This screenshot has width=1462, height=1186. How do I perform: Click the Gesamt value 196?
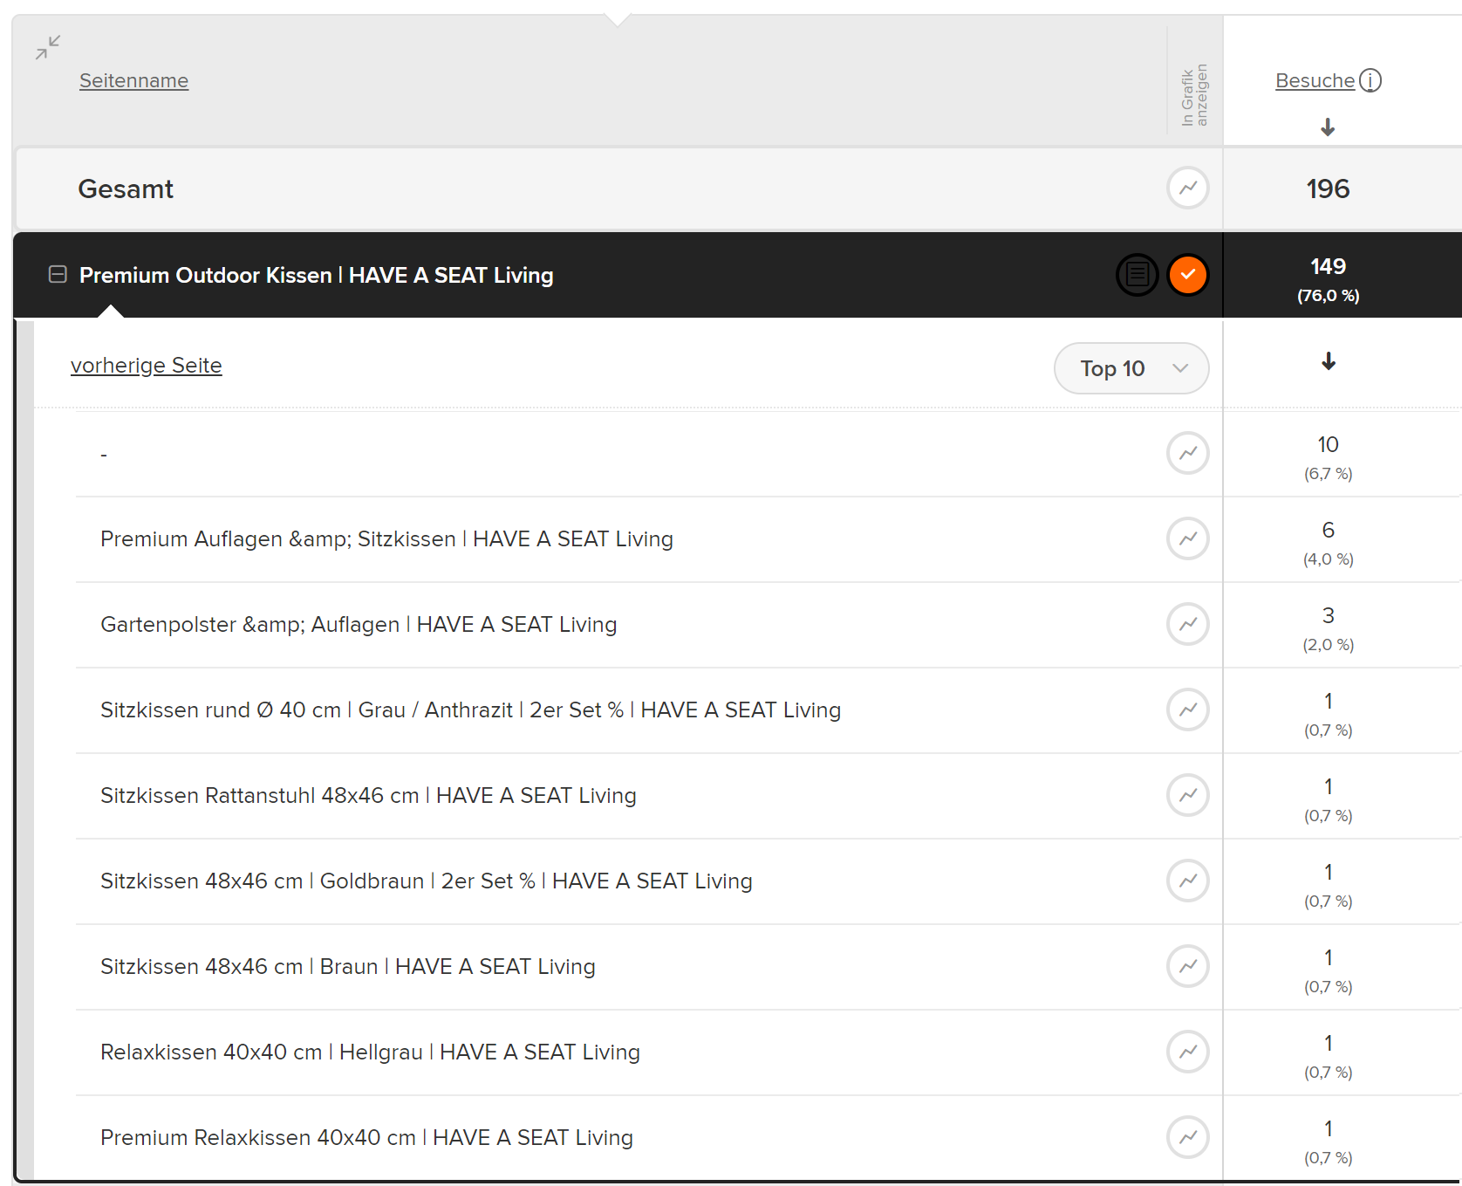(x=1328, y=189)
